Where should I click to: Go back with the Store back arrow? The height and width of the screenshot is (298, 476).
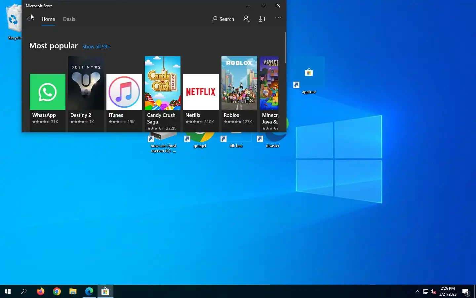(x=30, y=19)
